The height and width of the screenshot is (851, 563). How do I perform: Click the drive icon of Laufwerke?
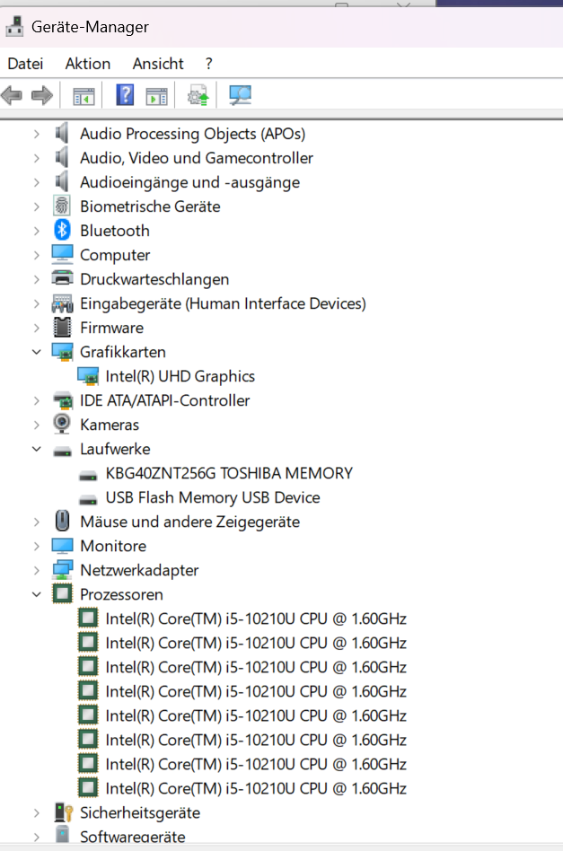63,451
